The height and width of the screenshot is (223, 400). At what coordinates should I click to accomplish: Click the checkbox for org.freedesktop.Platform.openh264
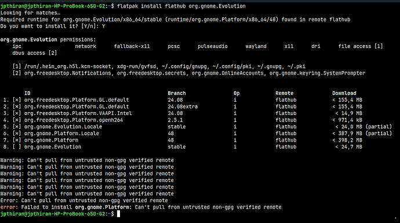tap(17, 120)
